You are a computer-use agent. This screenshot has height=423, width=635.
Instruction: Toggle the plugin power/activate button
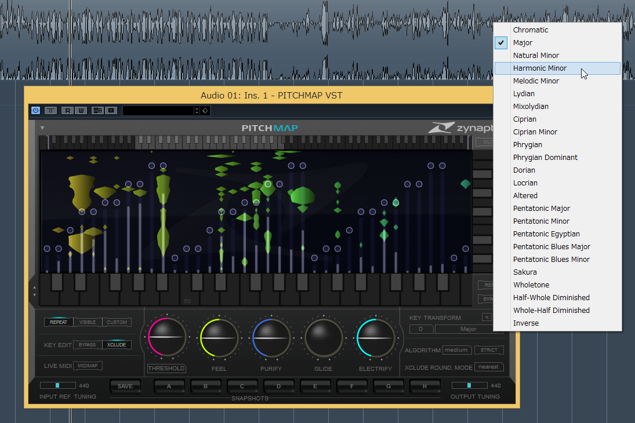click(x=35, y=111)
